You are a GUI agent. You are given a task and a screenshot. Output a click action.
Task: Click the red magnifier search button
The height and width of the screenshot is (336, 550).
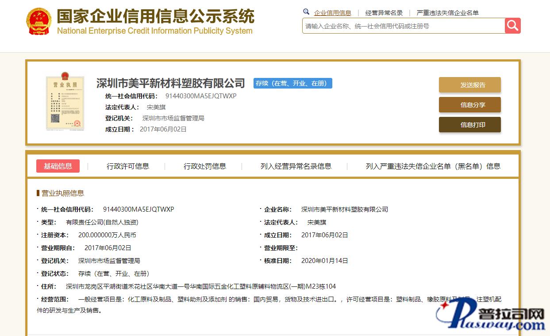click(512, 26)
